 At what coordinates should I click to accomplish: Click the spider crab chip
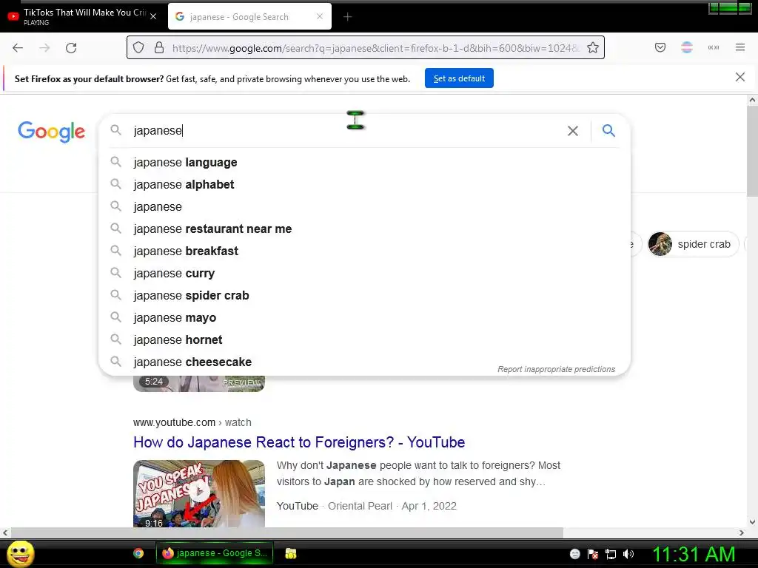point(693,244)
